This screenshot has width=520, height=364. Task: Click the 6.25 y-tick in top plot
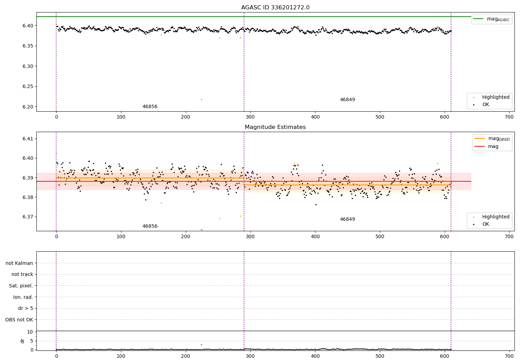tap(28, 86)
